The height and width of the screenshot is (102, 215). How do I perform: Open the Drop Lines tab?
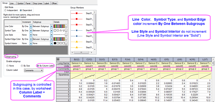pos(38,3)
